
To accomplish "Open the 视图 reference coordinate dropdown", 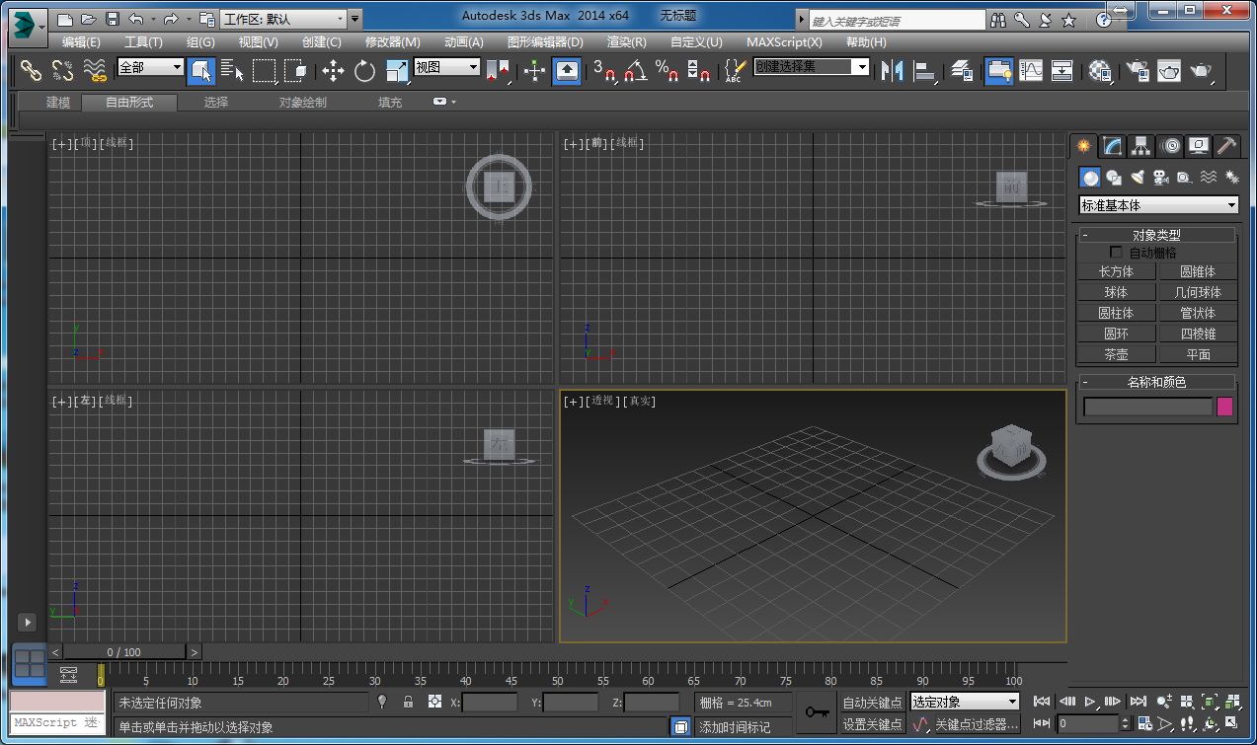I will (446, 67).
